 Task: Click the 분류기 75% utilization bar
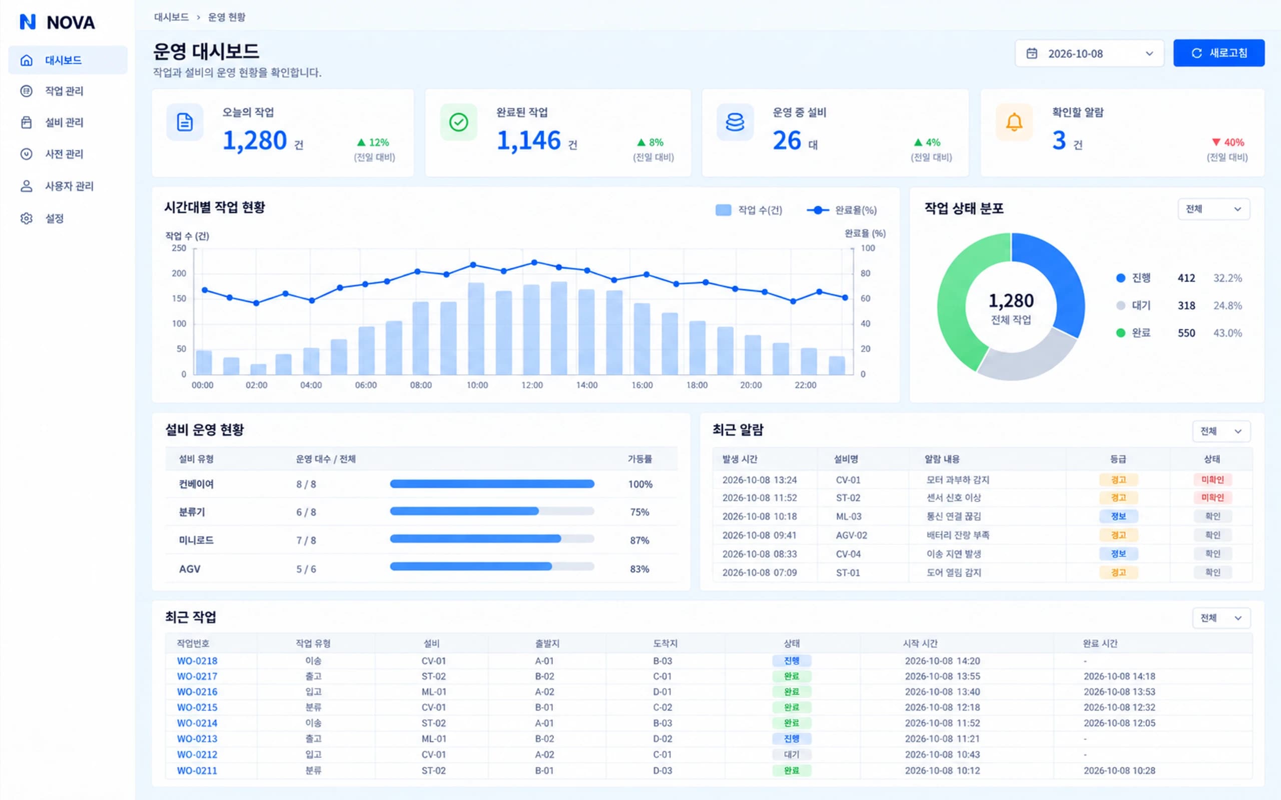tap(492, 511)
